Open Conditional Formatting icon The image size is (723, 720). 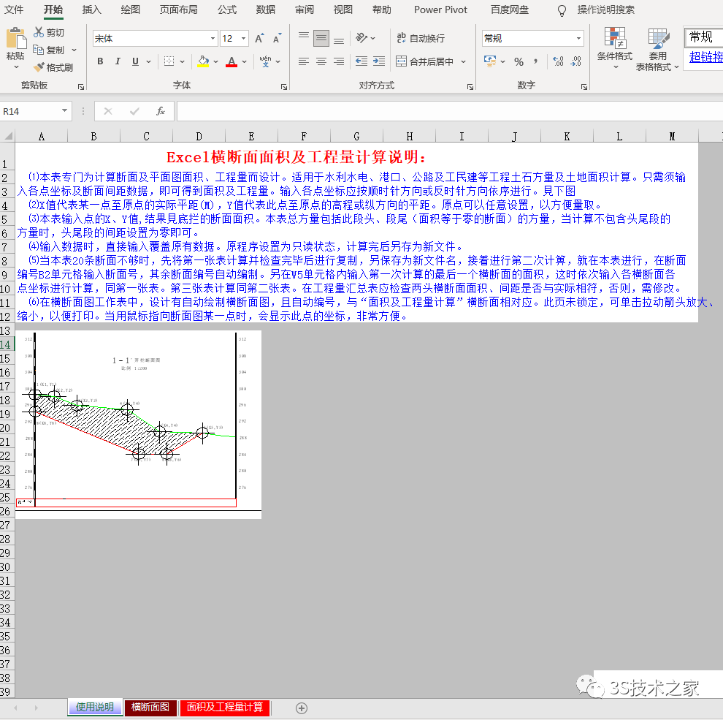coord(615,38)
